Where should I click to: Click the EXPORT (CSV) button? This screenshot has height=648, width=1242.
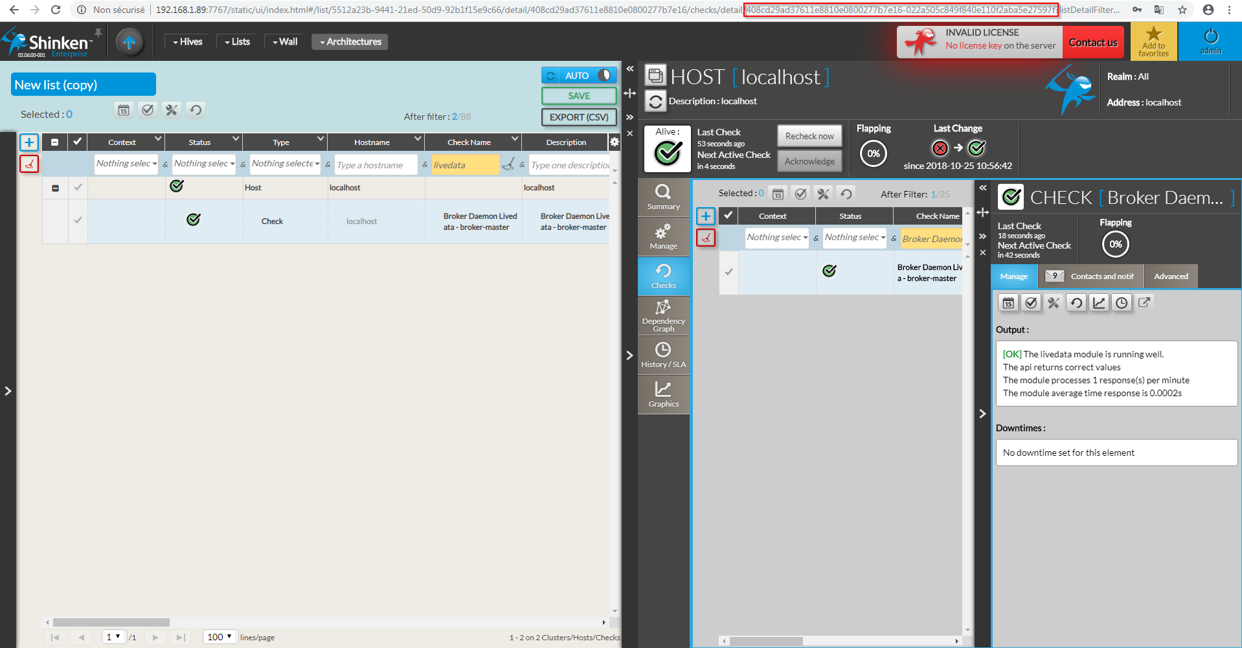tap(579, 117)
